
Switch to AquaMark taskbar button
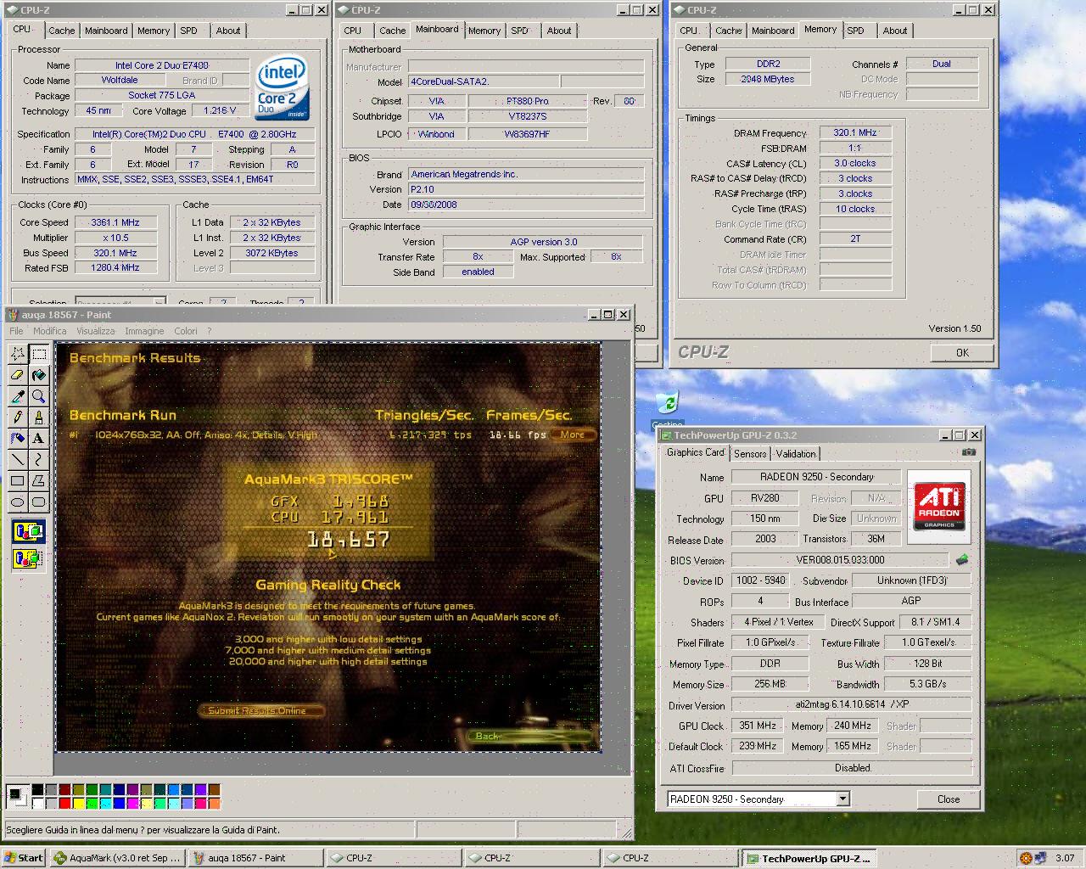click(x=117, y=858)
